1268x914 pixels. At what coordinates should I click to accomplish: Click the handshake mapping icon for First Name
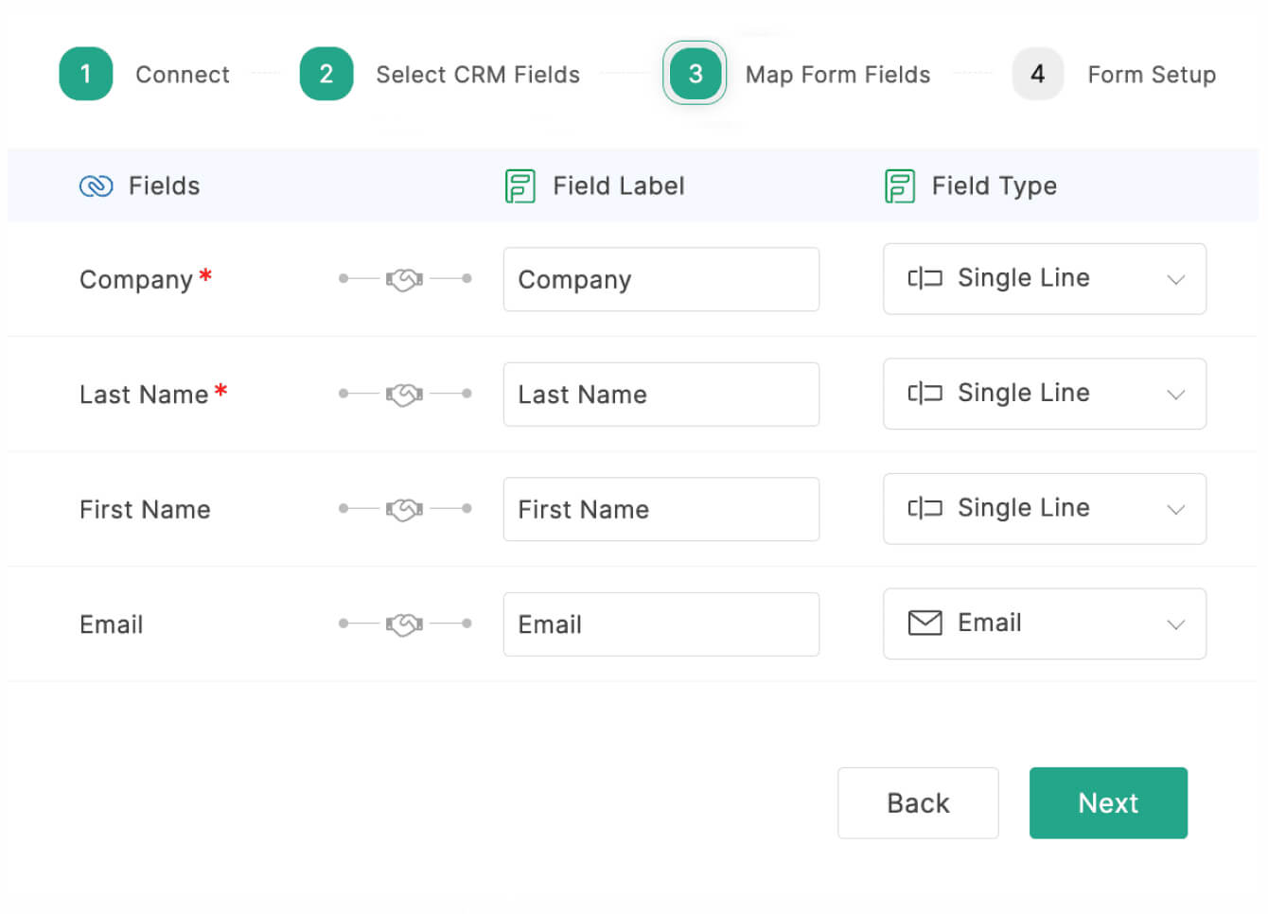[x=404, y=510]
